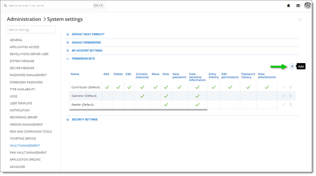Select Vault Management settings
This screenshot has height=176, width=316.
(25, 146)
